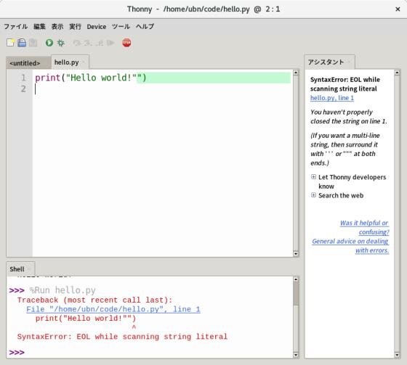Expand the 'Search the web' section
The height and width of the screenshot is (365, 407).
[x=313, y=195]
